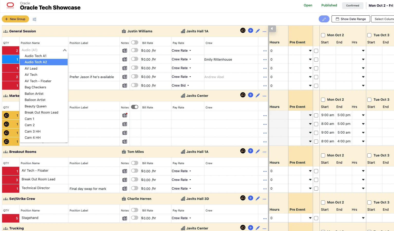Check the Mon Oct 2 checkbox in General Session

click(x=323, y=35)
